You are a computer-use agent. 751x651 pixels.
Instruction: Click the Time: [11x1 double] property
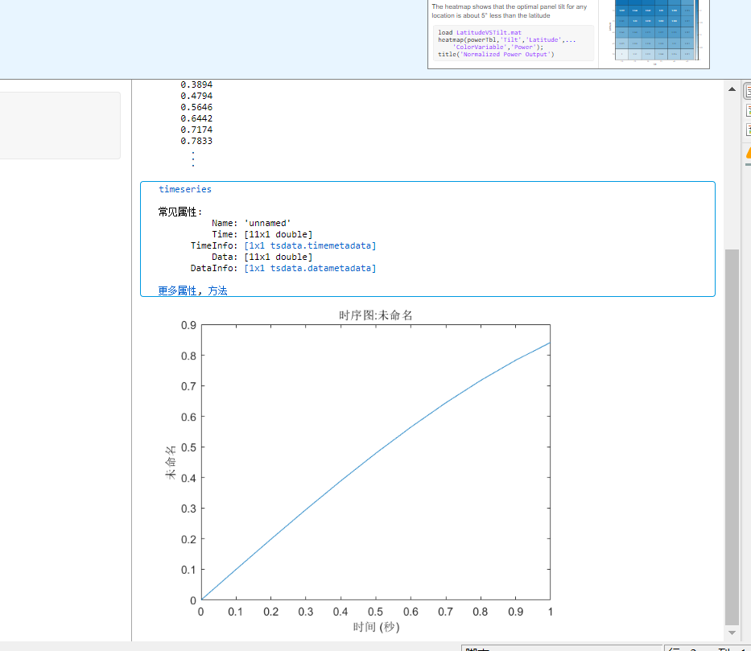point(262,234)
